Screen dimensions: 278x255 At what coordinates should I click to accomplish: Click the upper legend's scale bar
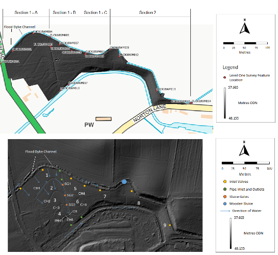coord(246,43)
